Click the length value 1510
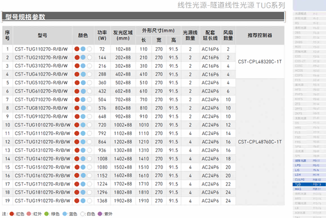This screenshot has height=218, width=326. point(144,167)
